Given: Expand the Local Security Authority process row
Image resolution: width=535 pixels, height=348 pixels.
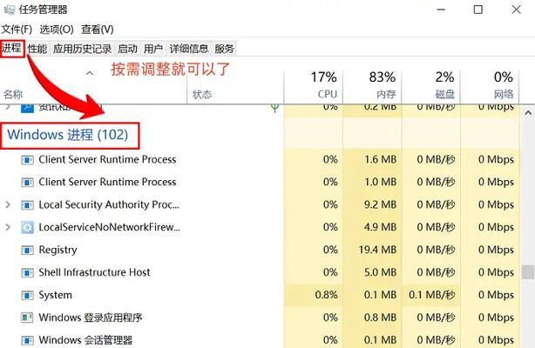Looking at the screenshot, I should 8,204.
